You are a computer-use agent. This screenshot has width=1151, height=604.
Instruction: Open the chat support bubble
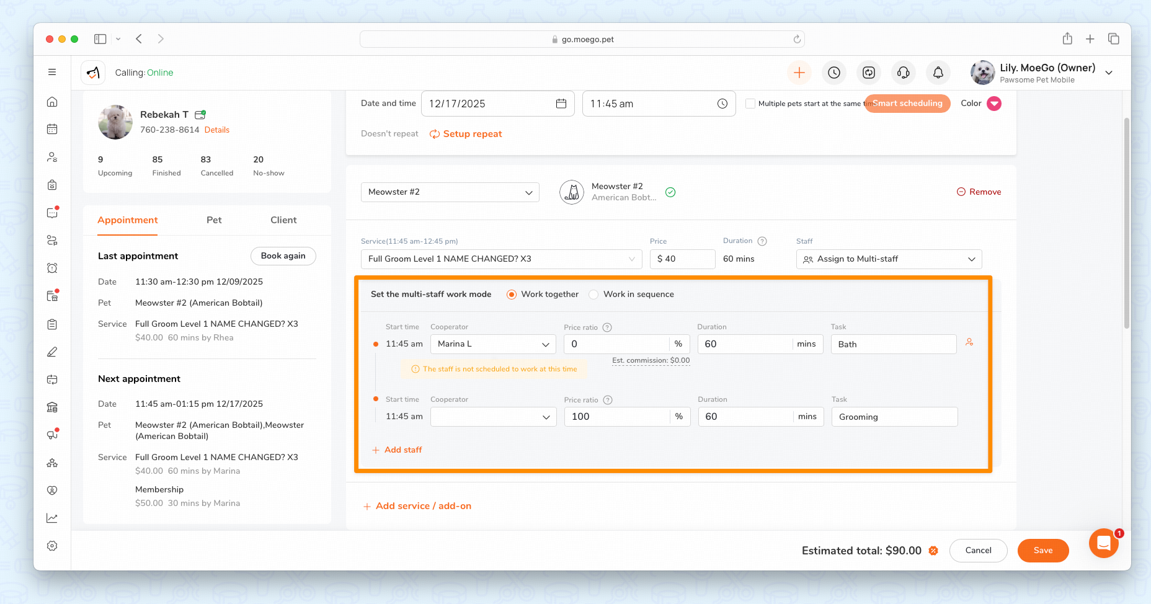pyautogui.click(x=1103, y=543)
